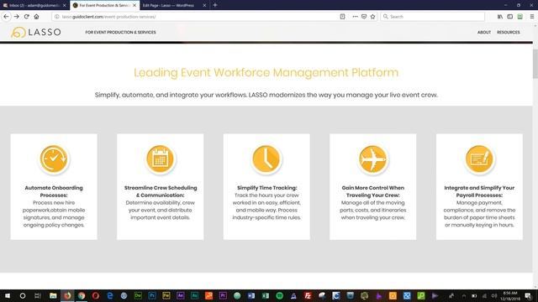Click Streamline Crew Scheduling & Communication heading
The width and height of the screenshot is (538, 302).
click(161, 191)
